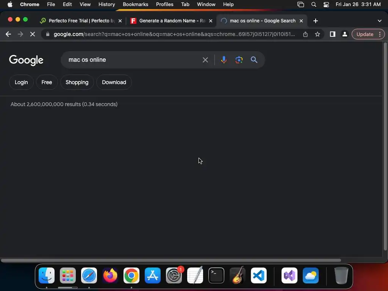Open the Profiles menu
Screen dimensions: 388x291
164,5
